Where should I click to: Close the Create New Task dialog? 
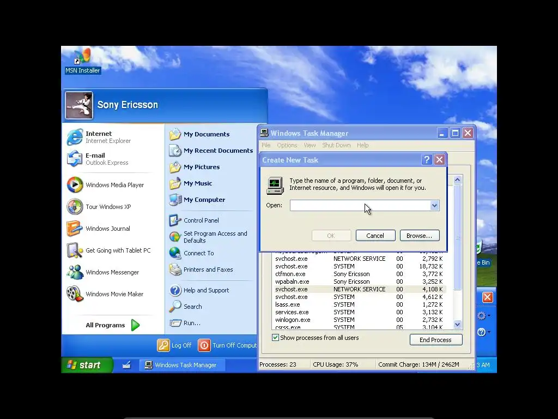[x=440, y=160]
